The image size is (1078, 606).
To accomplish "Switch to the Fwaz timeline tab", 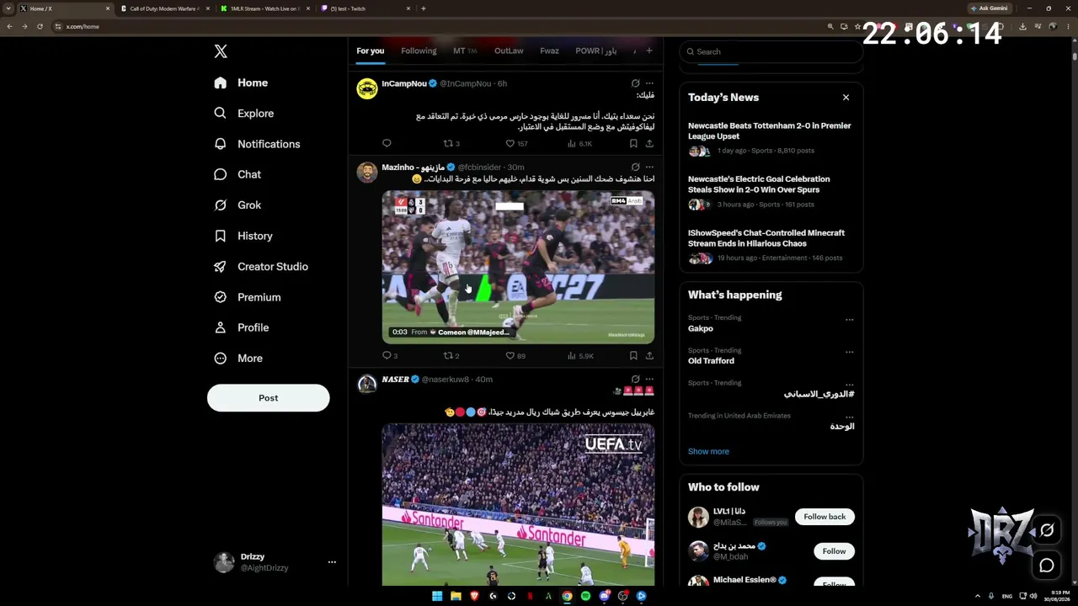I will coord(549,51).
